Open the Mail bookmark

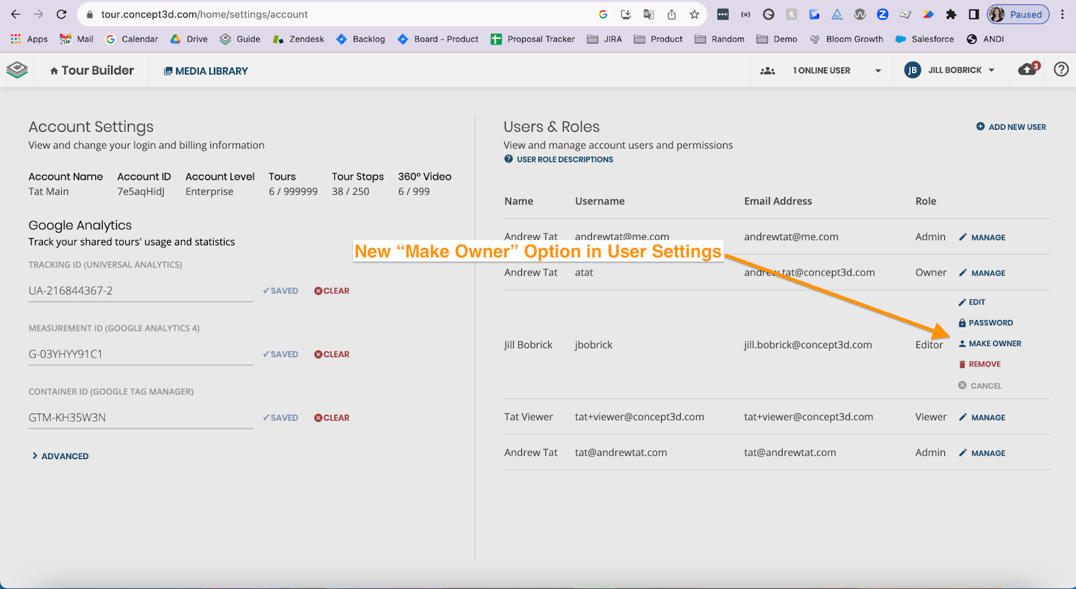(76, 39)
